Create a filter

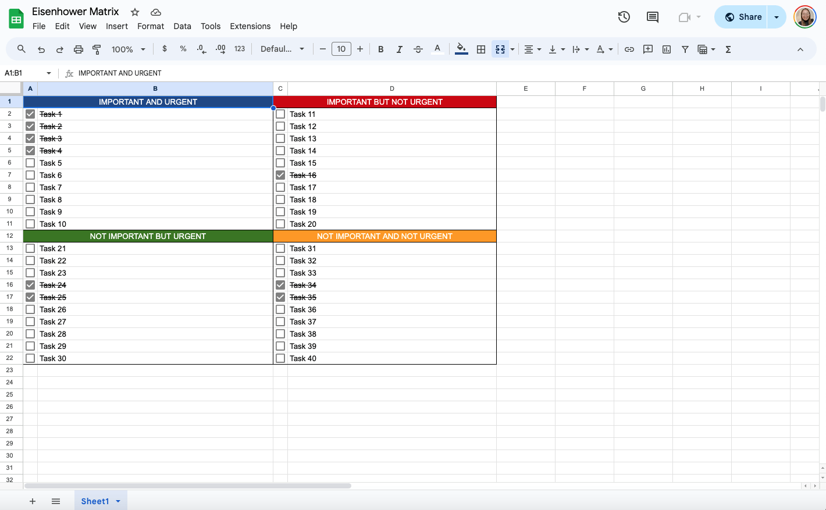click(685, 49)
